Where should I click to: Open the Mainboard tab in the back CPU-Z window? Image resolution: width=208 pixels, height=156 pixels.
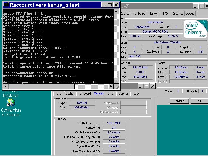139,14
